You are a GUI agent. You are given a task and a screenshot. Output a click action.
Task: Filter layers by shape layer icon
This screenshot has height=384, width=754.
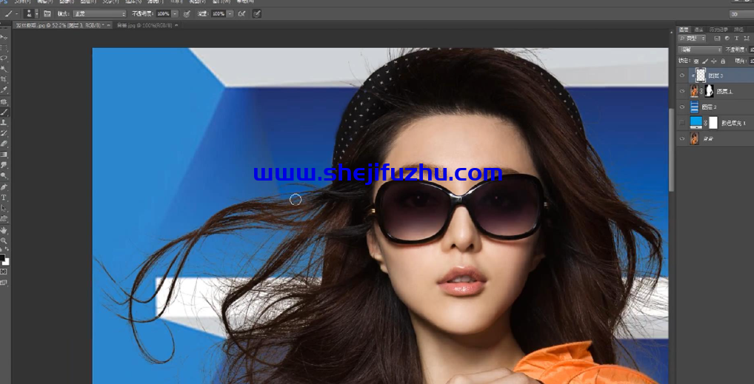tap(745, 38)
